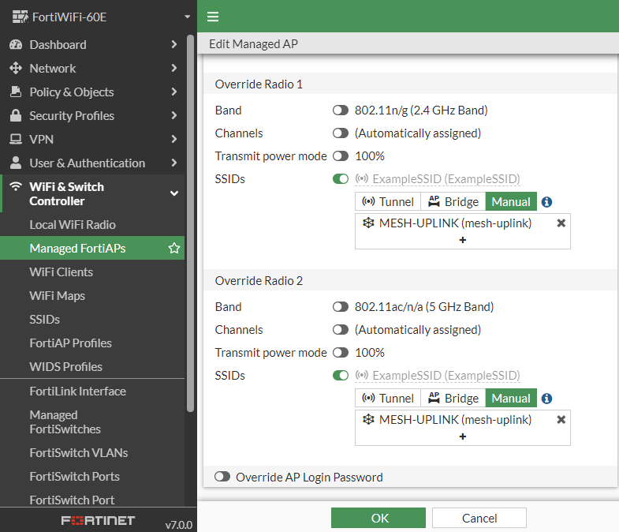Click the sidebar vertical scrollbar
The image size is (619, 532).
click(x=190, y=221)
